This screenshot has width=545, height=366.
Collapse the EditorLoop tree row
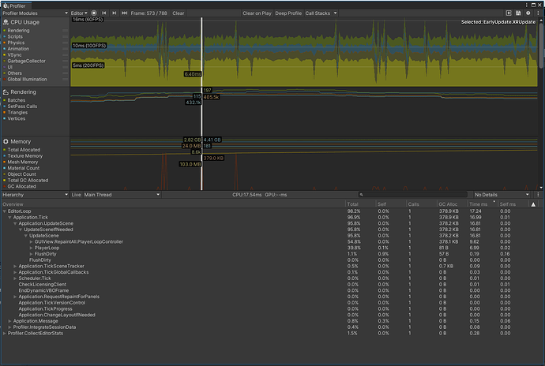click(x=4, y=211)
